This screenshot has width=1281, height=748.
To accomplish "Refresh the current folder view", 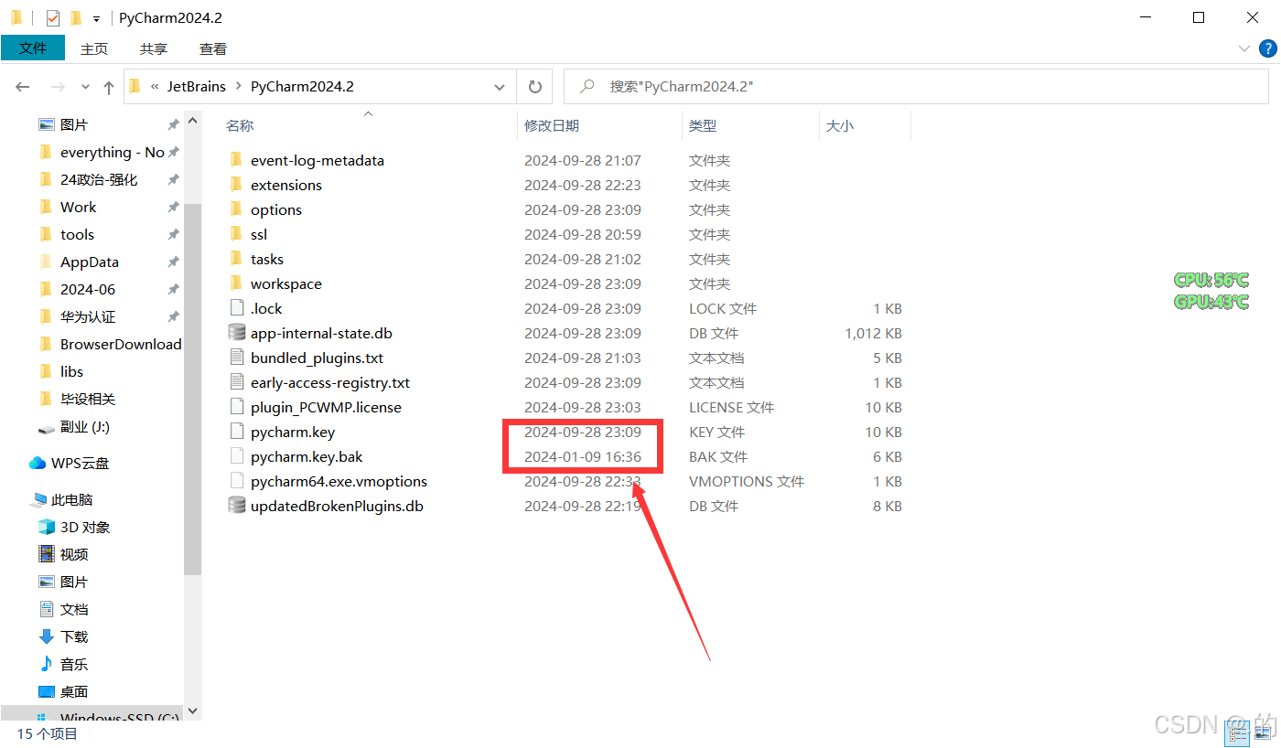I will coord(534,87).
